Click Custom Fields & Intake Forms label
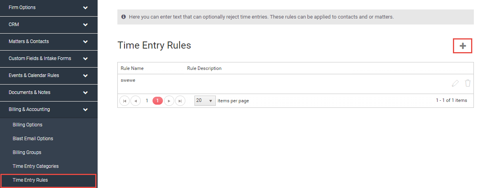The width and height of the screenshot is (479, 188). (x=40, y=58)
